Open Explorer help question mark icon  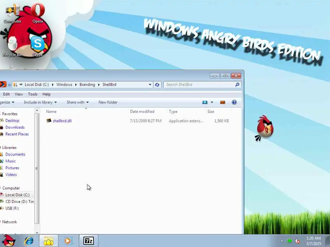coord(234,102)
